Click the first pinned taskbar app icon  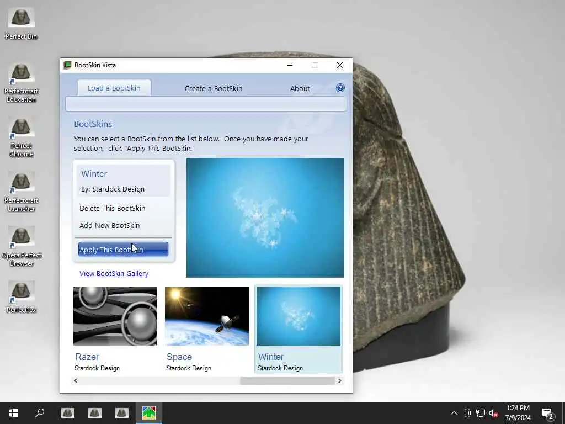[x=68, y=413]
